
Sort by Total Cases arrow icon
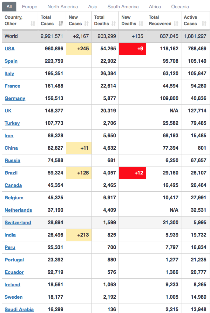pyautogui.click(x=61, y=24)
